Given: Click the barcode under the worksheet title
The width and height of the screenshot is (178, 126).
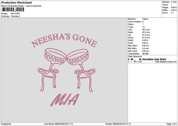Looking at the screenshot, I should [x=13, y=10].
